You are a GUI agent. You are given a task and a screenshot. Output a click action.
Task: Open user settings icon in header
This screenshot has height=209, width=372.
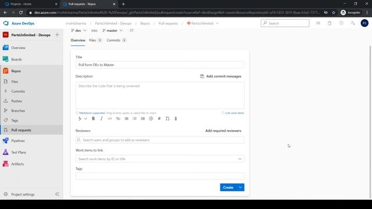point(353,23)
